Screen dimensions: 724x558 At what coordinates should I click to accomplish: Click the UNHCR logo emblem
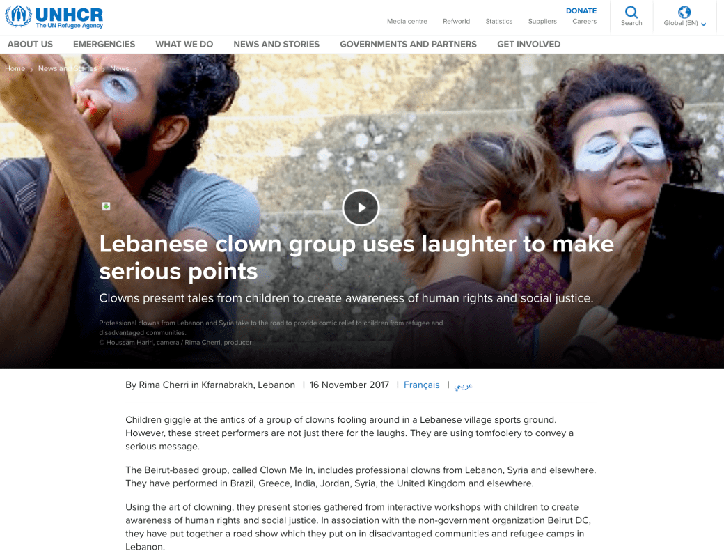[x=19, y=16]
